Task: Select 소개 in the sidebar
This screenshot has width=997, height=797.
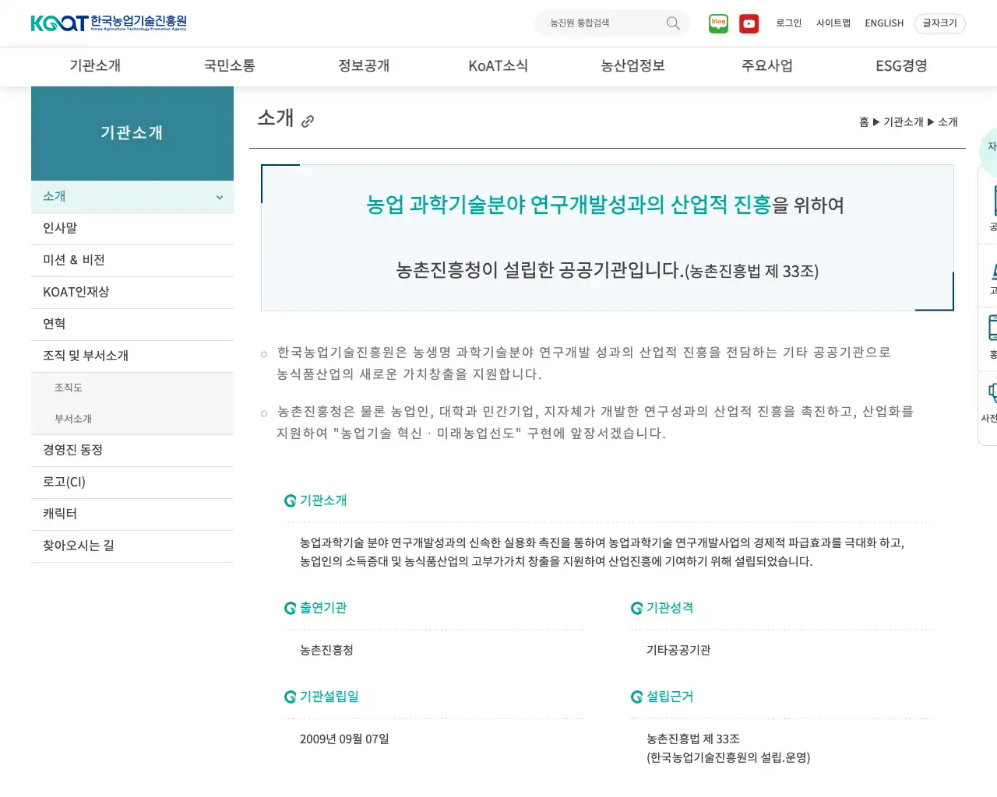Action: (132, 197)
